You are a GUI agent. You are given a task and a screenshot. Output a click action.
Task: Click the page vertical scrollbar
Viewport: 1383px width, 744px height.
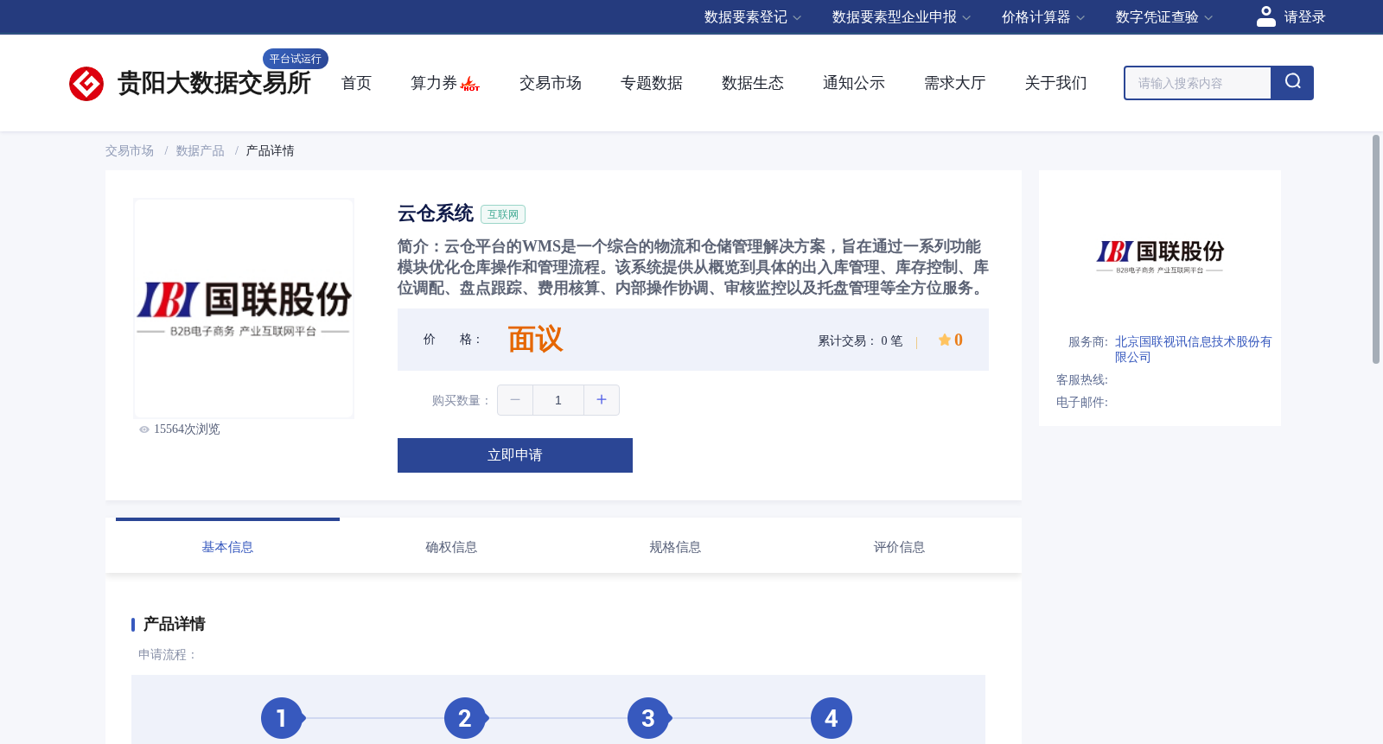pos(1376,249)
